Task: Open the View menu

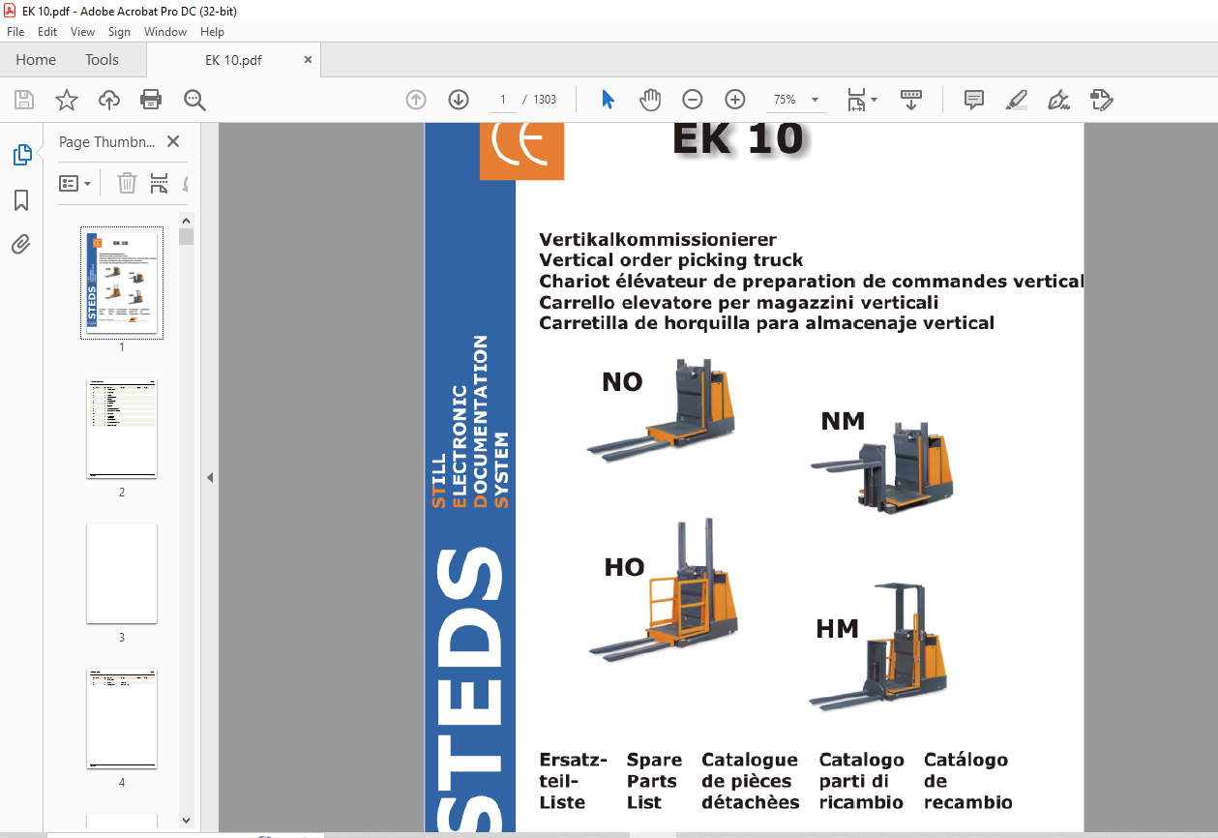Action: [x=82, y=32]
